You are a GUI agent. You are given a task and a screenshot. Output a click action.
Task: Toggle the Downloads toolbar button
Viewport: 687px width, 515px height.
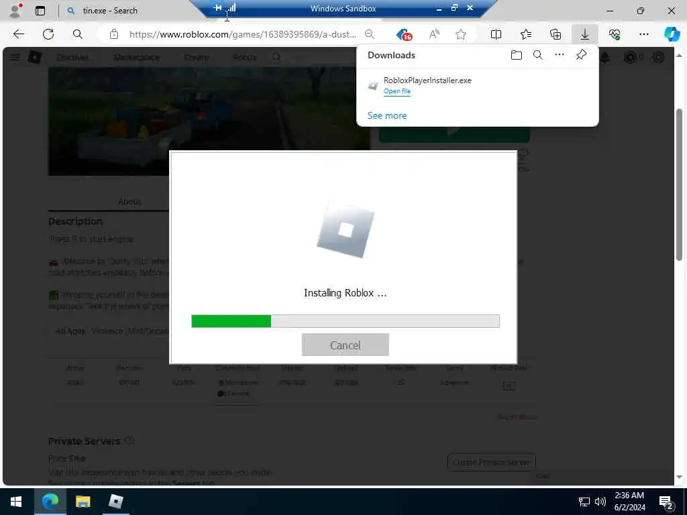585,34
